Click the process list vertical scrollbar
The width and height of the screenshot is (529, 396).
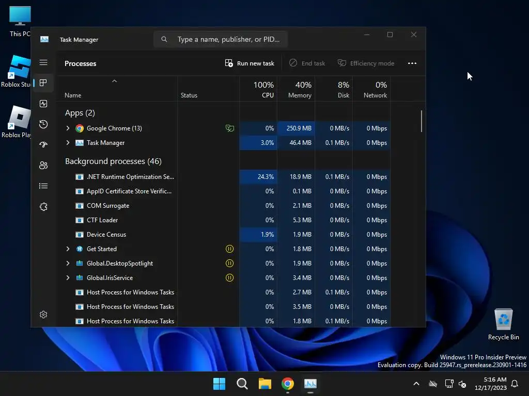422,121
